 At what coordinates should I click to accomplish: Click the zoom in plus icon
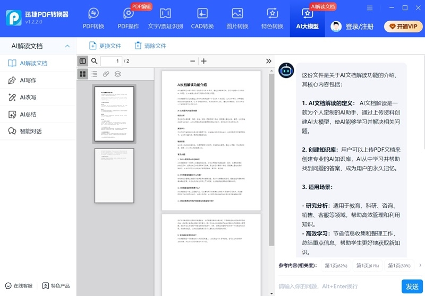(x=204, y=61)
